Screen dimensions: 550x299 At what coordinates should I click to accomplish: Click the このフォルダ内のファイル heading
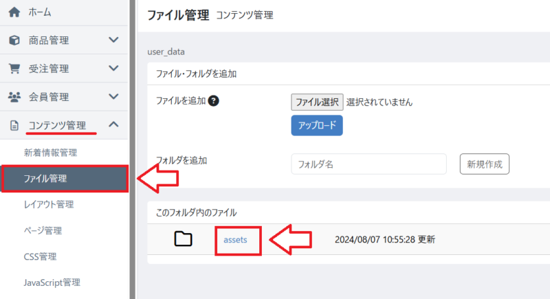pyautogui.click(x=196, y=213)
